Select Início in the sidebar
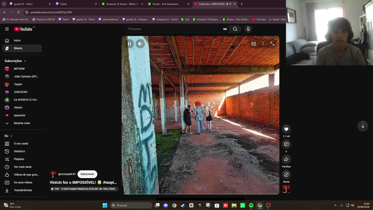 (22, 41)
